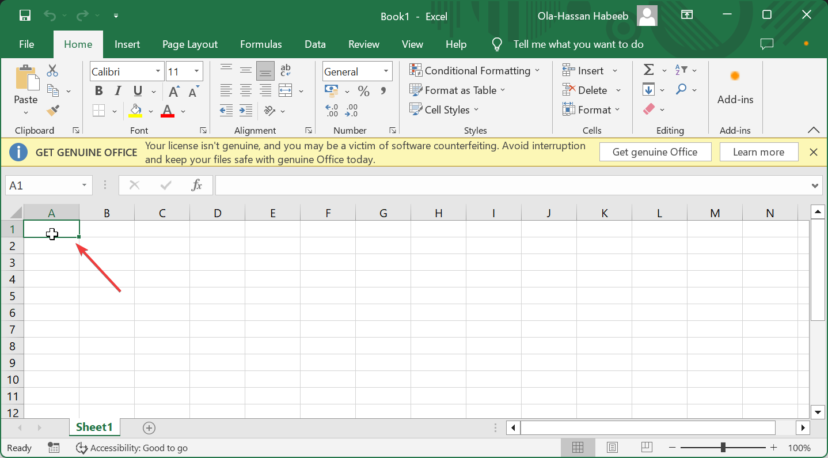Switch to the Insert tab
Image resolution: width=828 pixels, height=458 pixels.
point(127,44)
